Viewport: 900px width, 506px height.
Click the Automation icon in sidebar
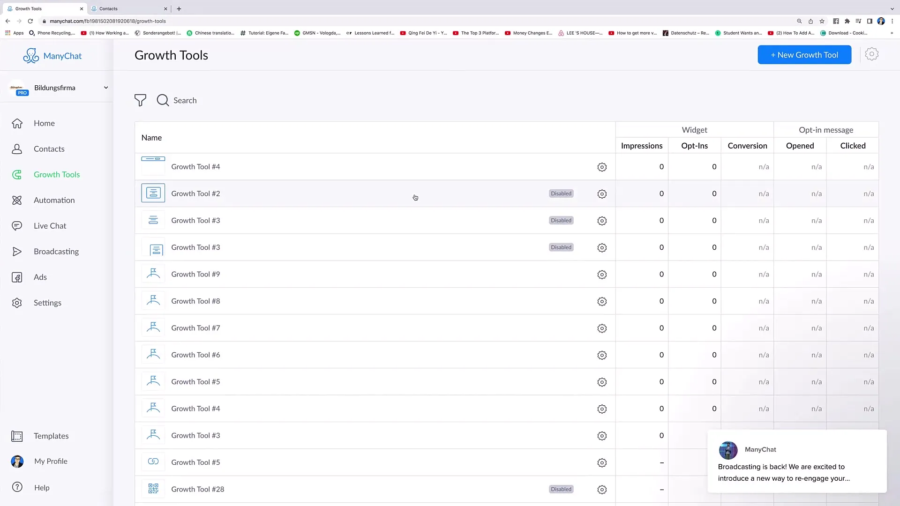17,200
